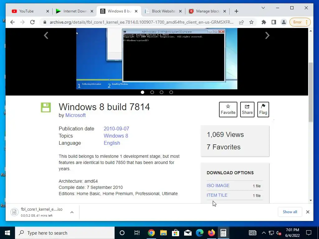Open Microsoft Store from the taskbar

point(175,233)
